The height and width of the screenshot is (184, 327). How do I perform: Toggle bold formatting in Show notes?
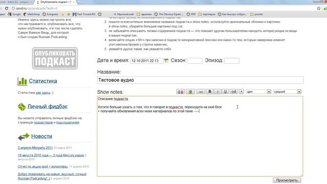210,91
